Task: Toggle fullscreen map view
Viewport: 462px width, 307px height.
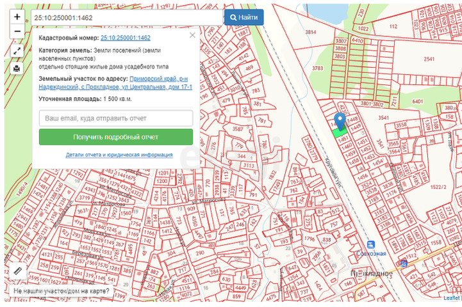Action: tap(17, 51)
